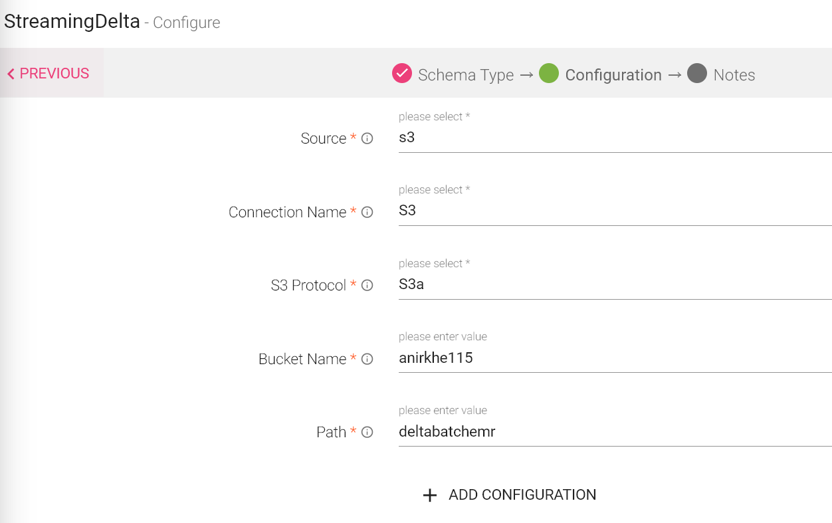This screenshot has width=832, height=523.
Task: Select the Configuration step label
Action: click(613, 75)
